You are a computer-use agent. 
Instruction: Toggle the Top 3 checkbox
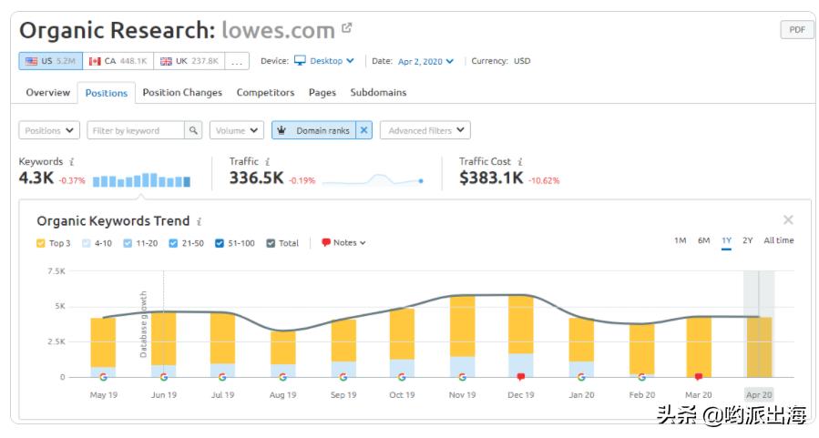[41, 243]
